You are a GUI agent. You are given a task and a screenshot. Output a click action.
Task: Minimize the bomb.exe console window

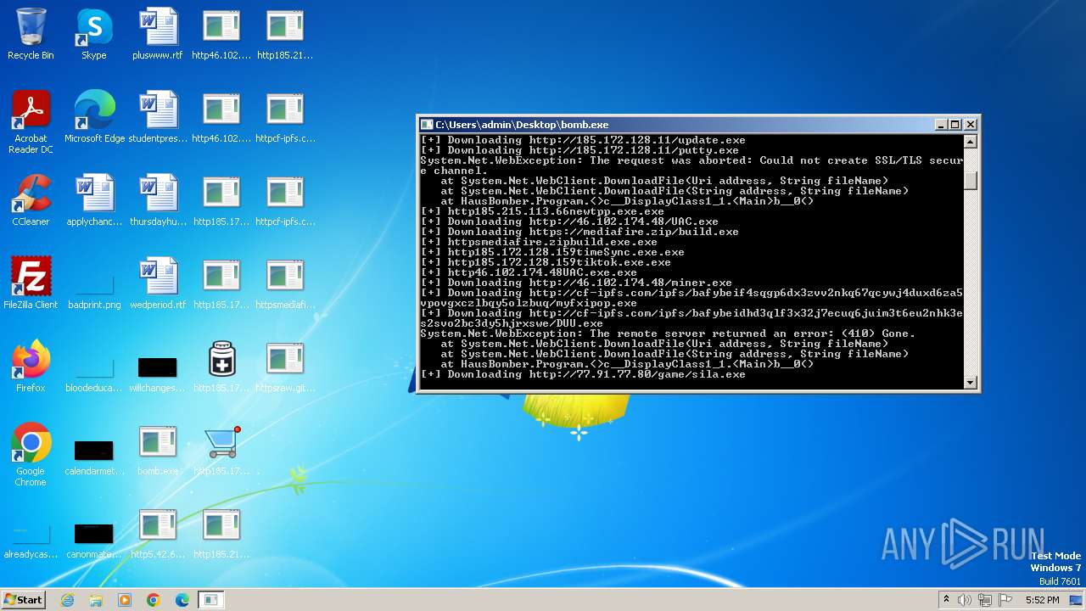point(941,125)
